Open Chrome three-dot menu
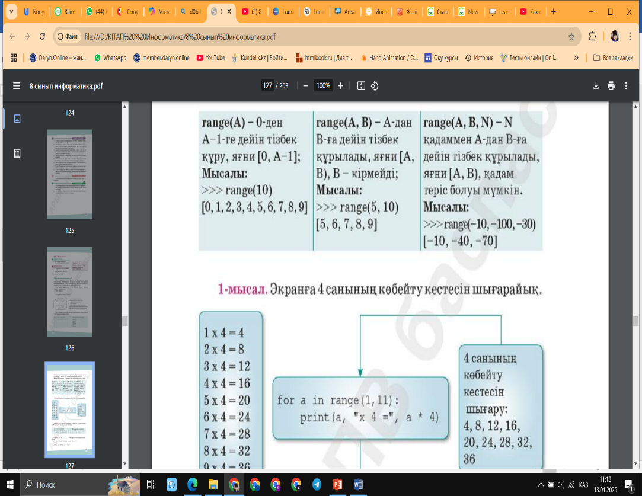This screenshot has width=642, height=496. 630,36
